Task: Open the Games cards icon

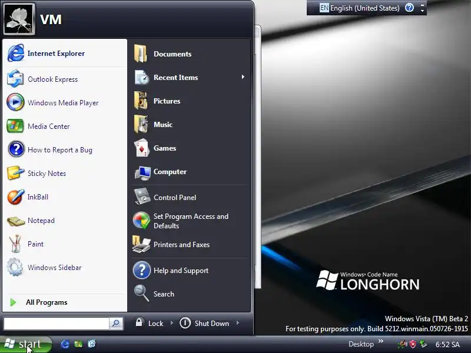Action: pyautogui.click(x=142, y=148)
